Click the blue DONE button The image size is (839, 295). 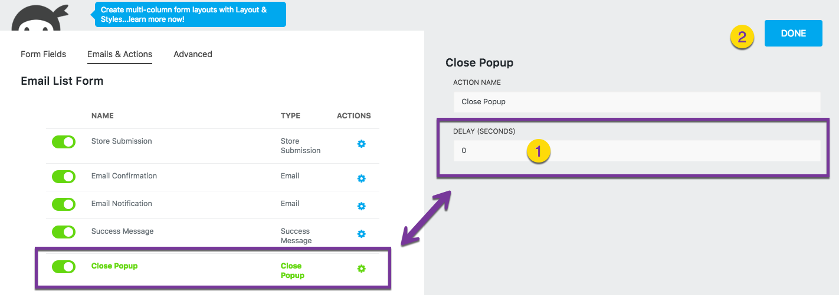[x=794, y=34]
